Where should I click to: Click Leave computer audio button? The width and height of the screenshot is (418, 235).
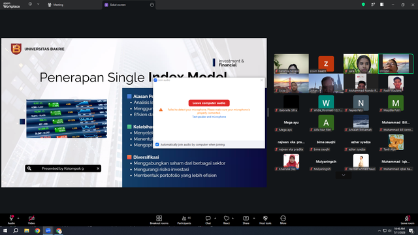pos(209,103)
